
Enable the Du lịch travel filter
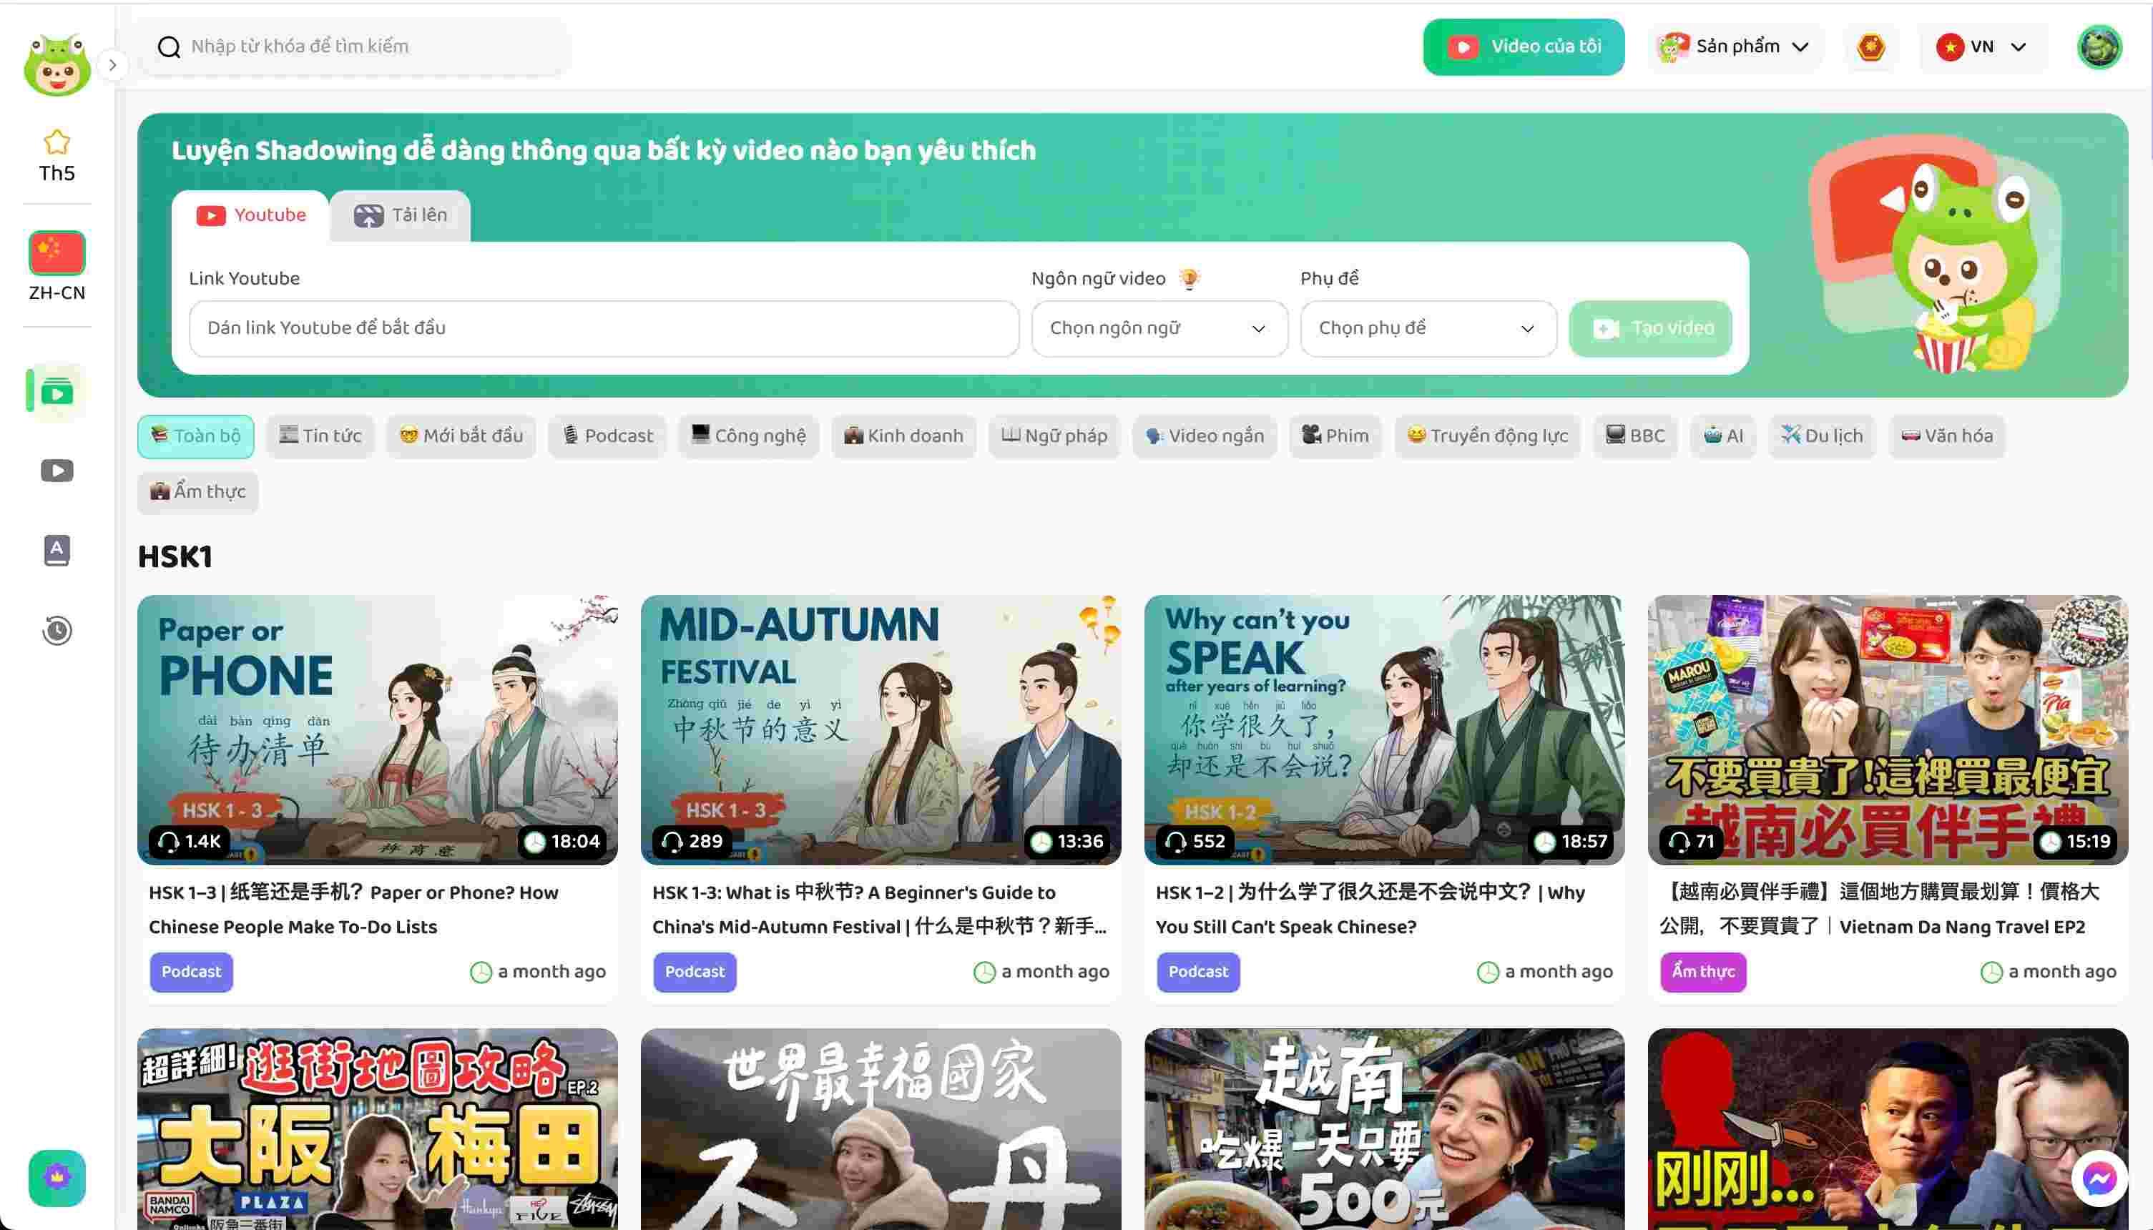[x=1822, y=436]
